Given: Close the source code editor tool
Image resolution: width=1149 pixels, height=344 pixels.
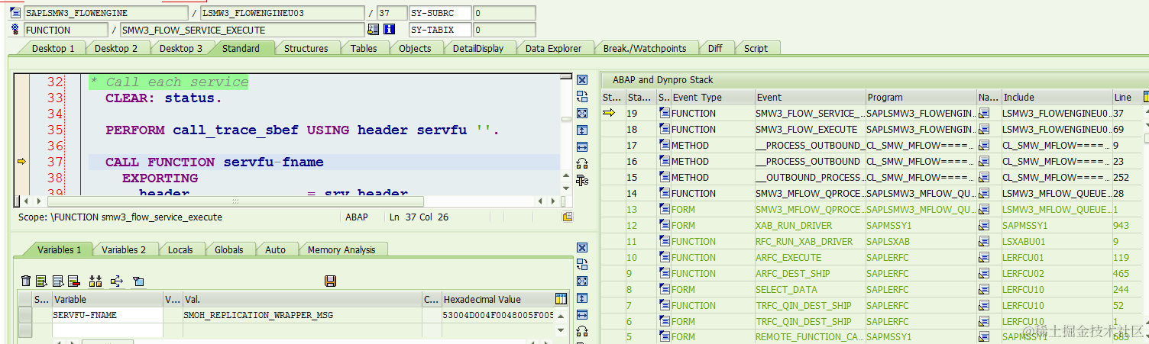Looking at the screenshot, I should (582, 80).
